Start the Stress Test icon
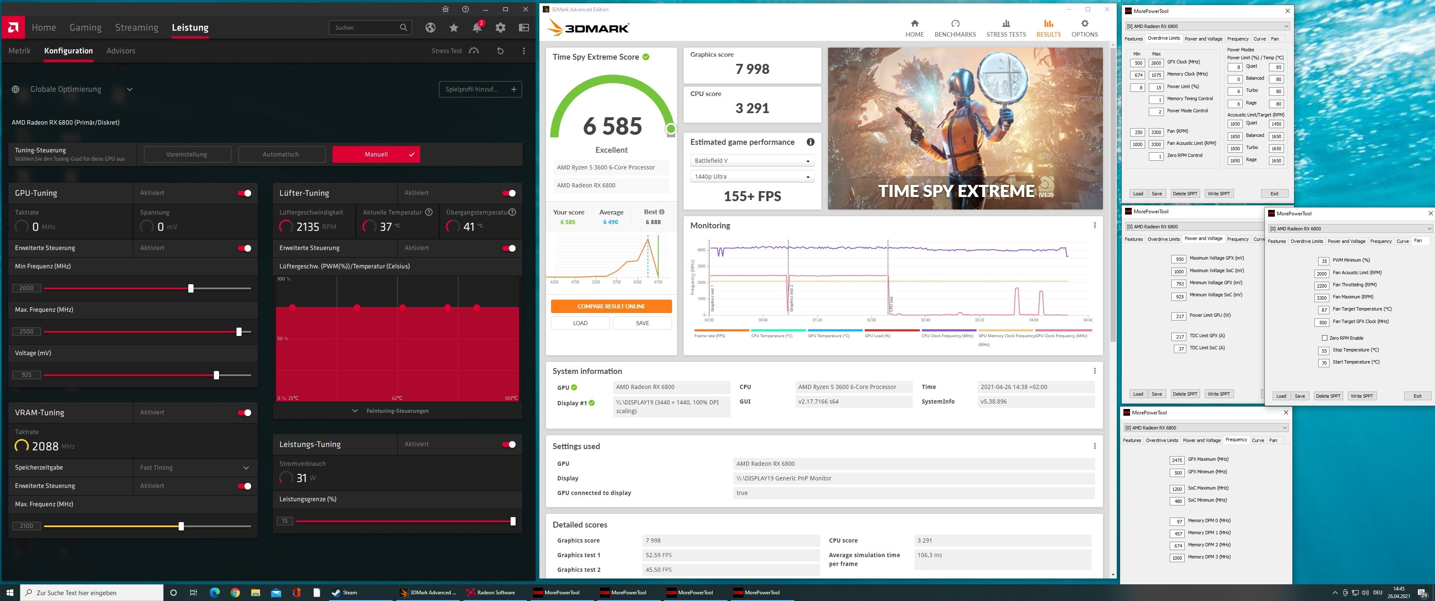 point(474,51)
